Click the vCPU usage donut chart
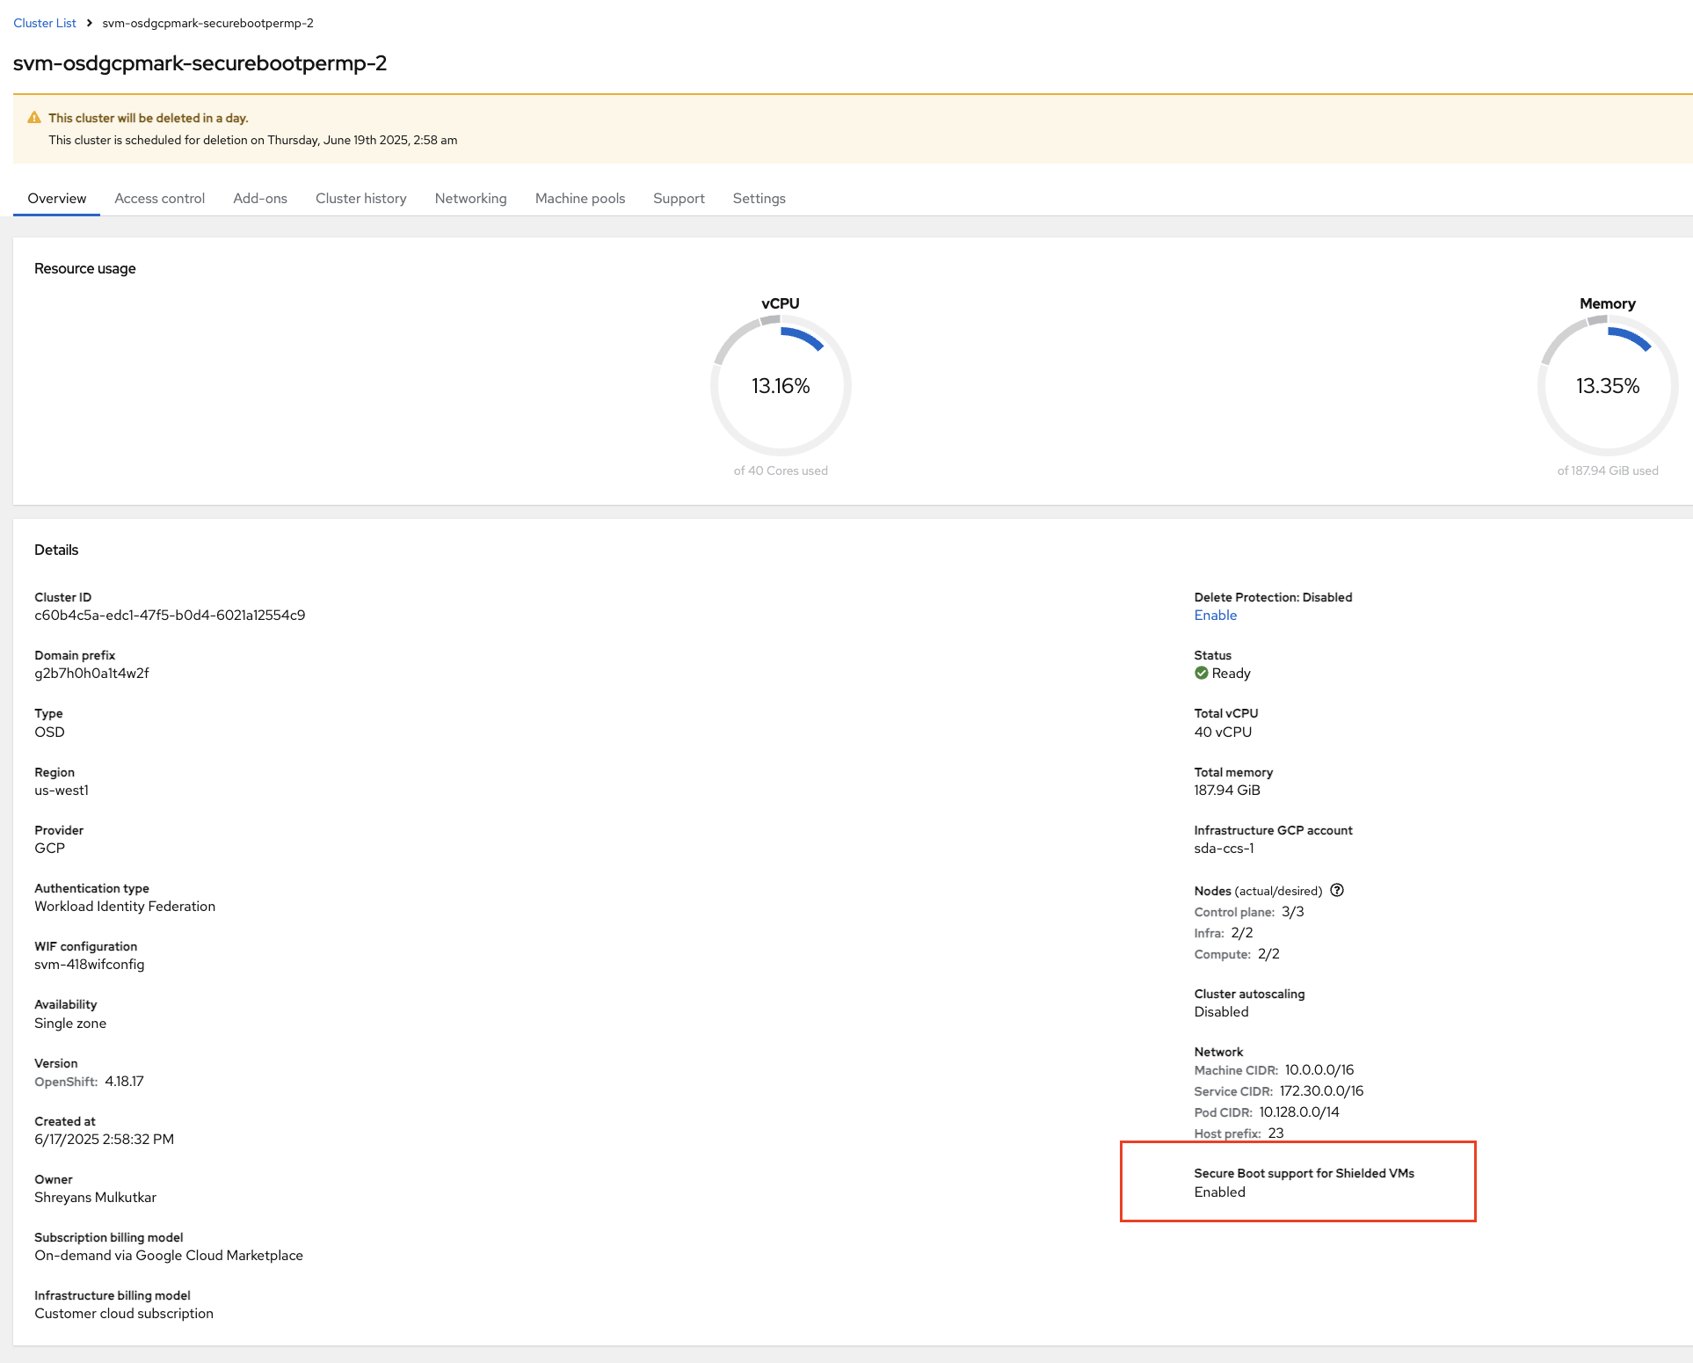The image size is (1693, 1363). tap(780, 385)
